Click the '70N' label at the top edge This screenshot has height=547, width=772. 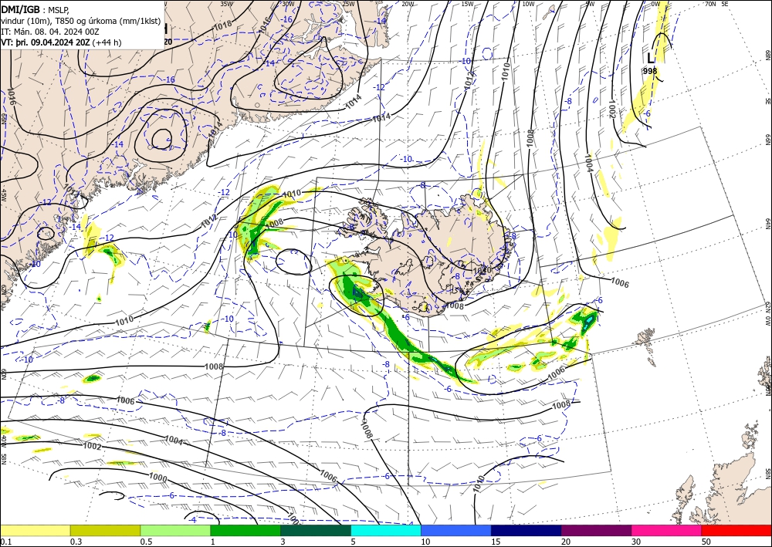coord(710,4)
